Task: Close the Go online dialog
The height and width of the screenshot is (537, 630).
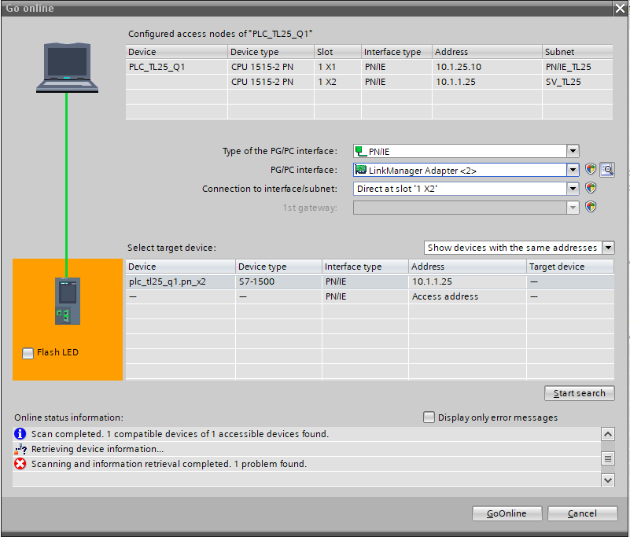Action: [x=620, y=8]
